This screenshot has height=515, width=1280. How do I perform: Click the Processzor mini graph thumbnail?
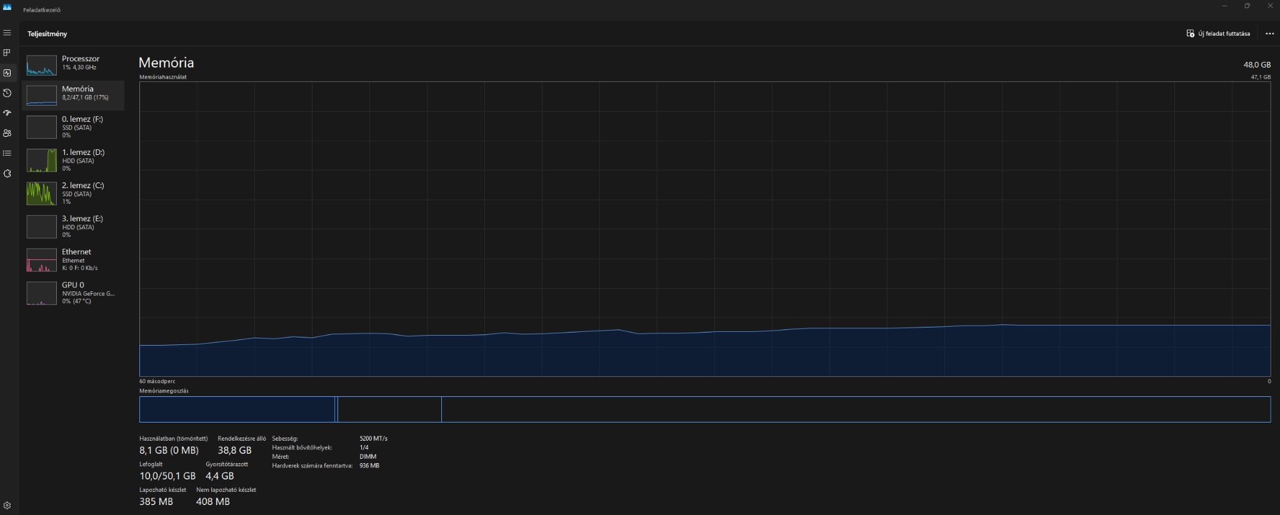click(41, 65)
